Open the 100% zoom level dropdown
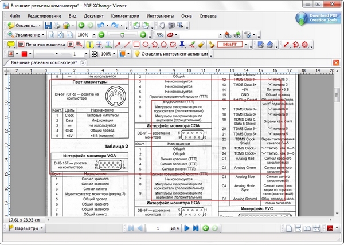 [x=94, y=35]
